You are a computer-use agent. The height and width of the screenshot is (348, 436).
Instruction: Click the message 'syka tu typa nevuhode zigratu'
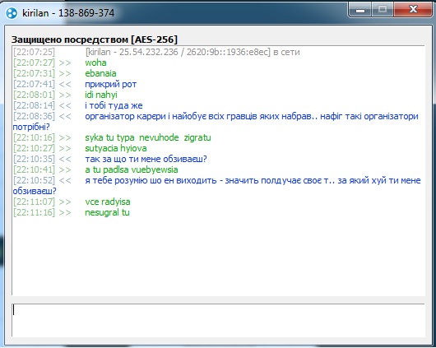click(148, 137)
